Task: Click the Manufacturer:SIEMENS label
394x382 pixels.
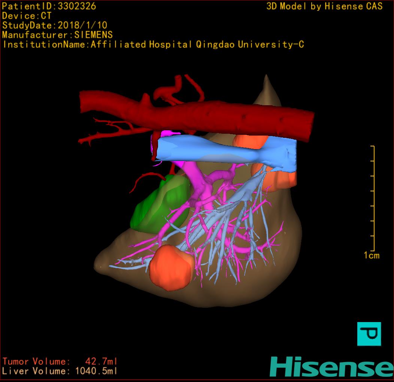Action: click(57, 35)
